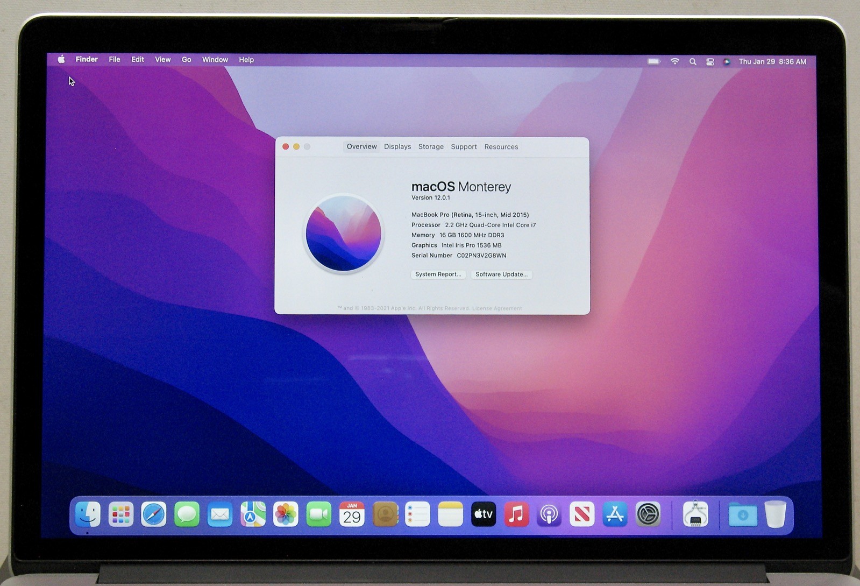860x586 pixels.
Task: Switch to the Support tab
Action: [x=464, y=146]
